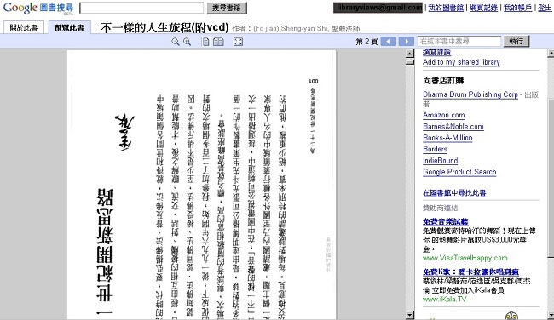Click the 執行 search button
The height and width of the screenshot is (320, 554).
pyautogui.click(x=516, y=41)
